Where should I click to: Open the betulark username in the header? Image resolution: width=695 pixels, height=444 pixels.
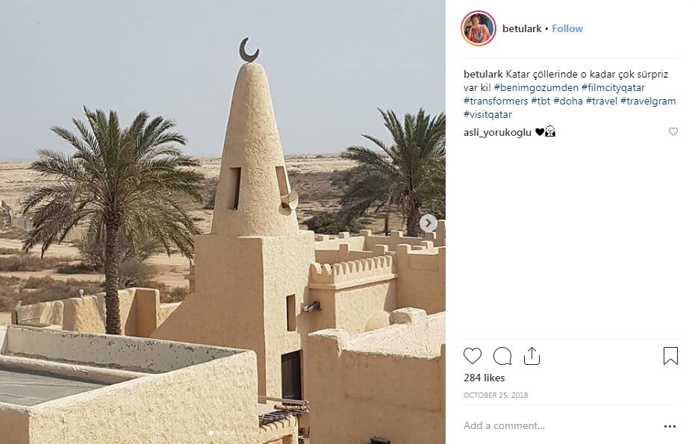coord(522,28)
